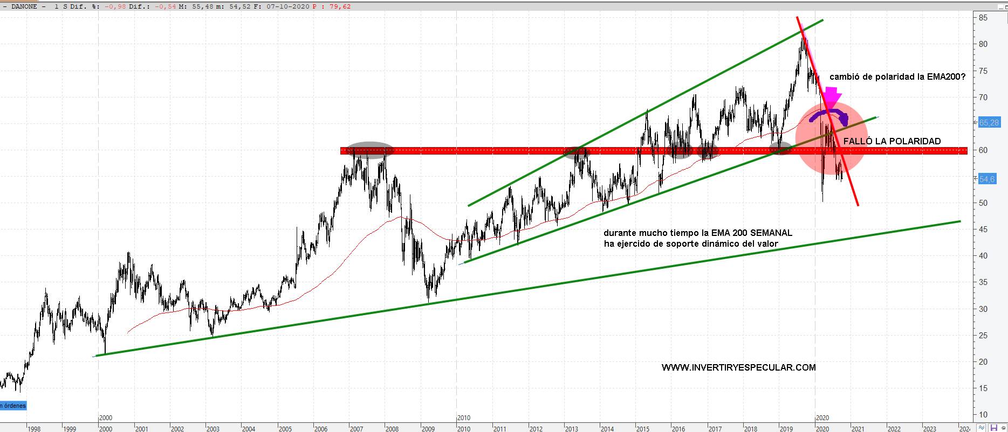The height and width of the screenshot is (432, 1008).
Task: Click the 'FALLÓ LA POLARIDAD' annotation
Action: (x=892, y=141)
